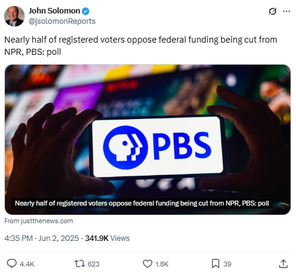296x272 pixels.
Task: Click the 4.4K replies count
Action: click(27, 264)
